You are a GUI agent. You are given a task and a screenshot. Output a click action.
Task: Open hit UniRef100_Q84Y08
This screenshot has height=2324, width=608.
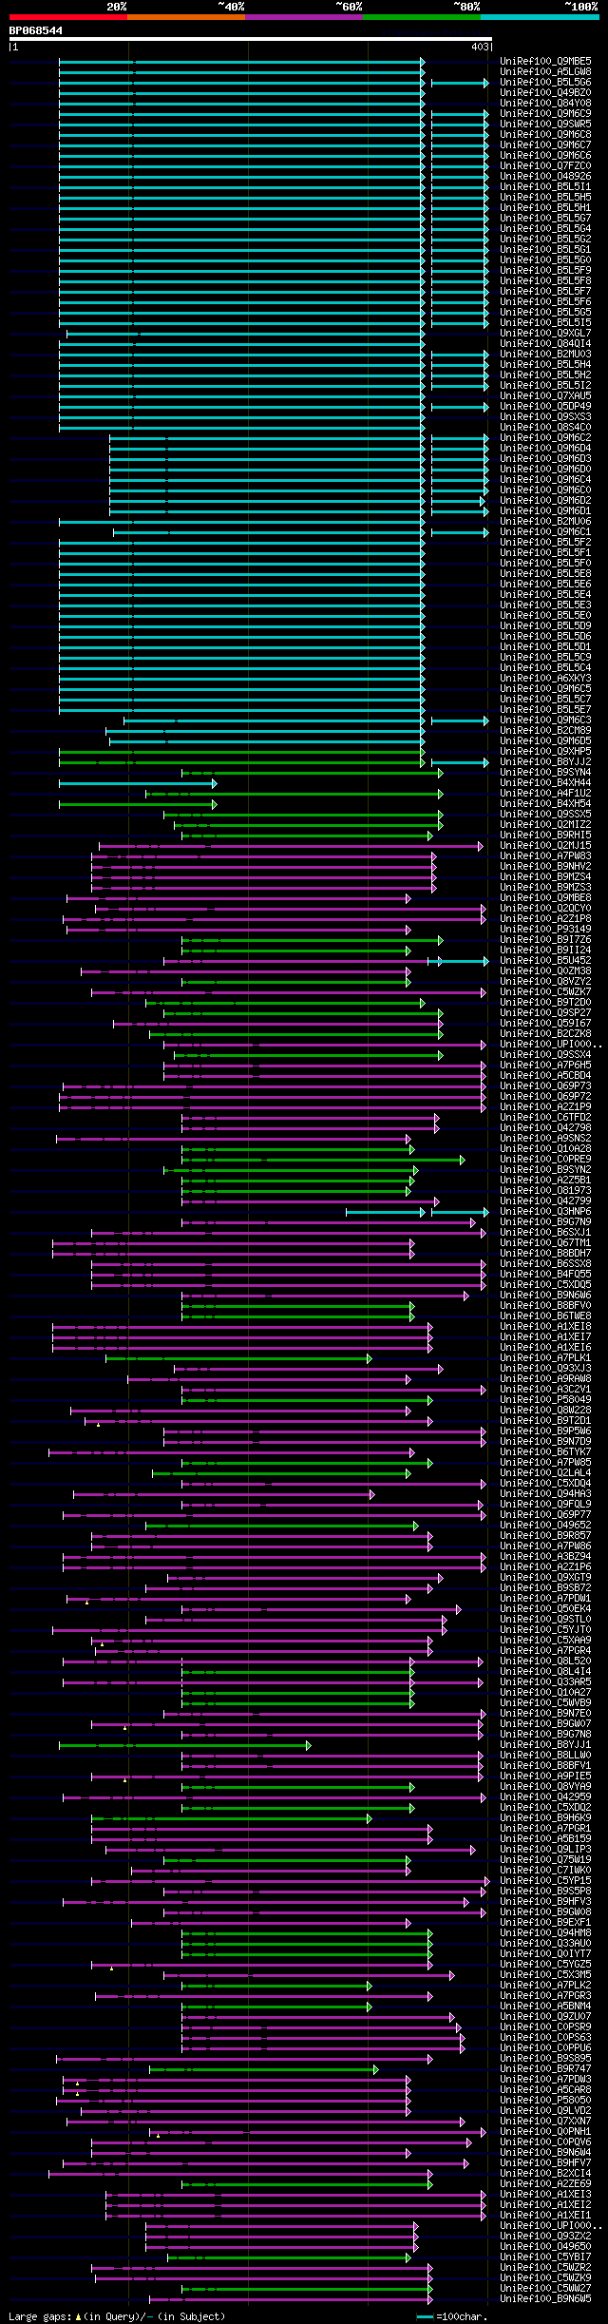coord(545,103)
